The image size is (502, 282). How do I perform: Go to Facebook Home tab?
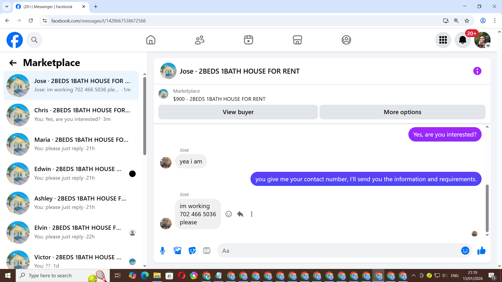coord(151,40)
